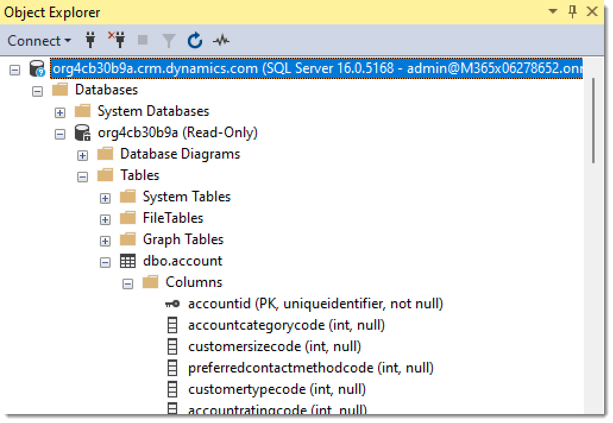Select the org4cb30b9a.crm.dynamics.com server row

pyautogui.click(x=316, y=68)
